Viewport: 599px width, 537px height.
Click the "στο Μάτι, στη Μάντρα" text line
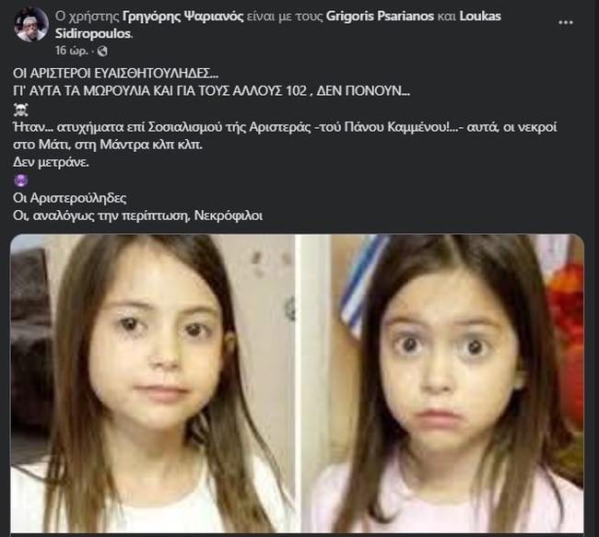[108, 145]
